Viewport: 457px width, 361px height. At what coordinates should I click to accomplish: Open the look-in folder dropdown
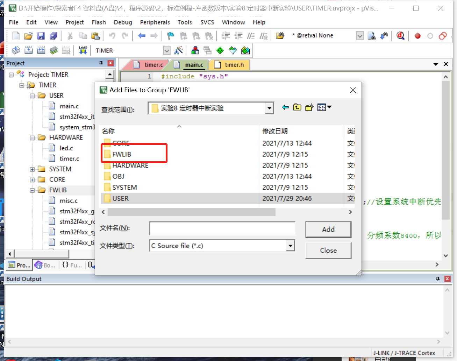click(x=269, y=108)
